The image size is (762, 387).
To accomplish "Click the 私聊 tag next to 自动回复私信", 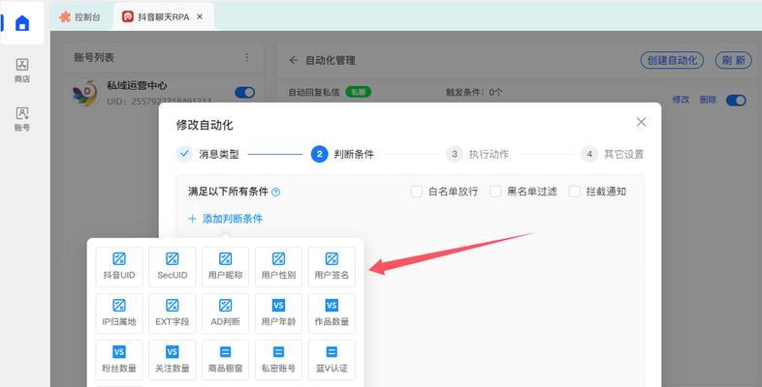I will (x=358, y=92).
